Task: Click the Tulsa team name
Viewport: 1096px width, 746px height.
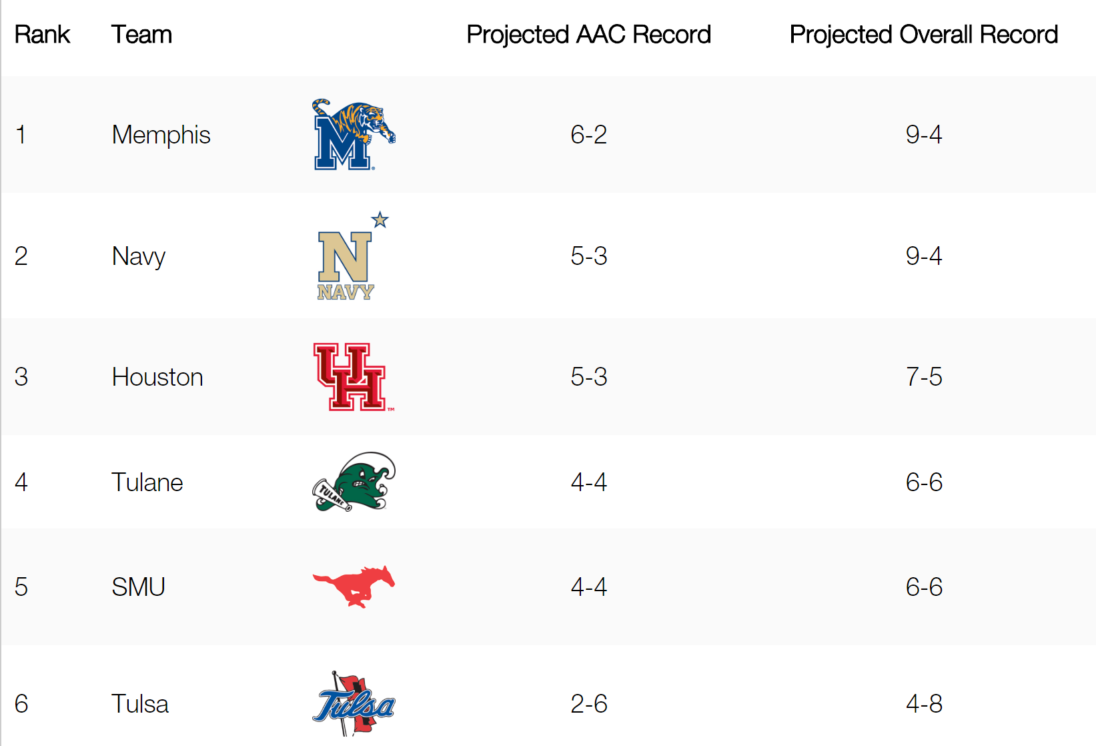Action: coord(139,704)
